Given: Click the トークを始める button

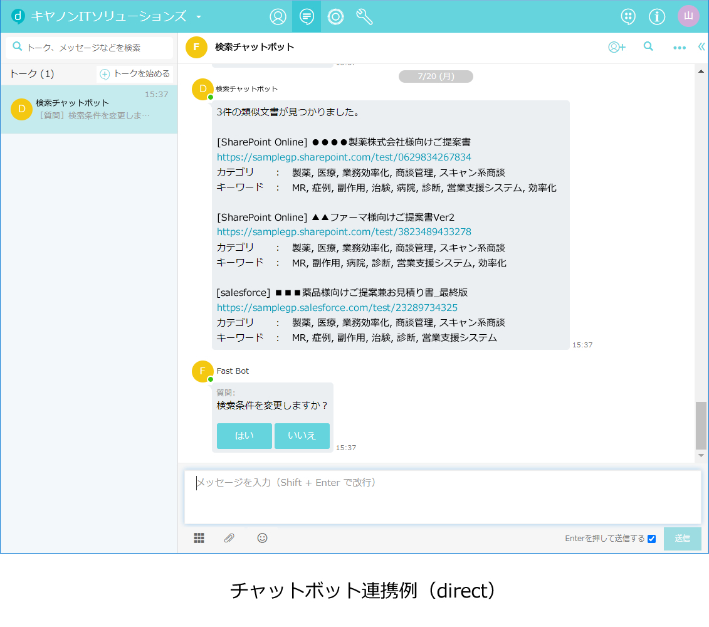Looking at the screenshot, I should [135, 74].
